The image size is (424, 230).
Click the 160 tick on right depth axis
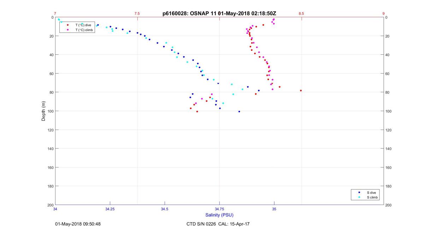tap(388, 168)
